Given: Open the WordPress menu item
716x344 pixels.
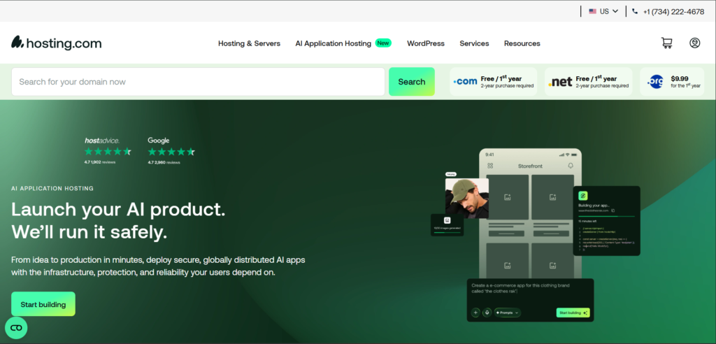Looking at the screenshot, I should pyautogui.click(x=426, y=43).
